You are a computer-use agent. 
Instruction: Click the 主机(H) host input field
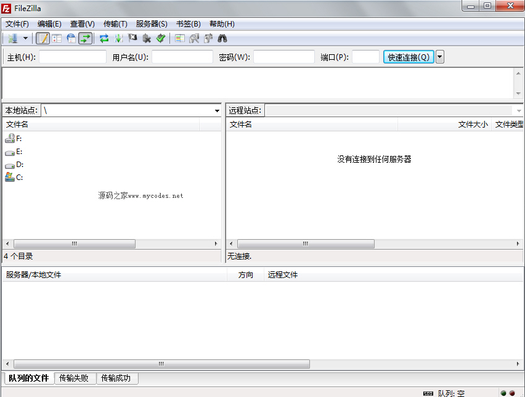[x=73, y=57]
